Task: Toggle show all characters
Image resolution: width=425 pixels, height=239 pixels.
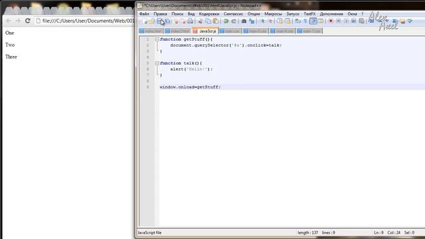Action: 305,21
